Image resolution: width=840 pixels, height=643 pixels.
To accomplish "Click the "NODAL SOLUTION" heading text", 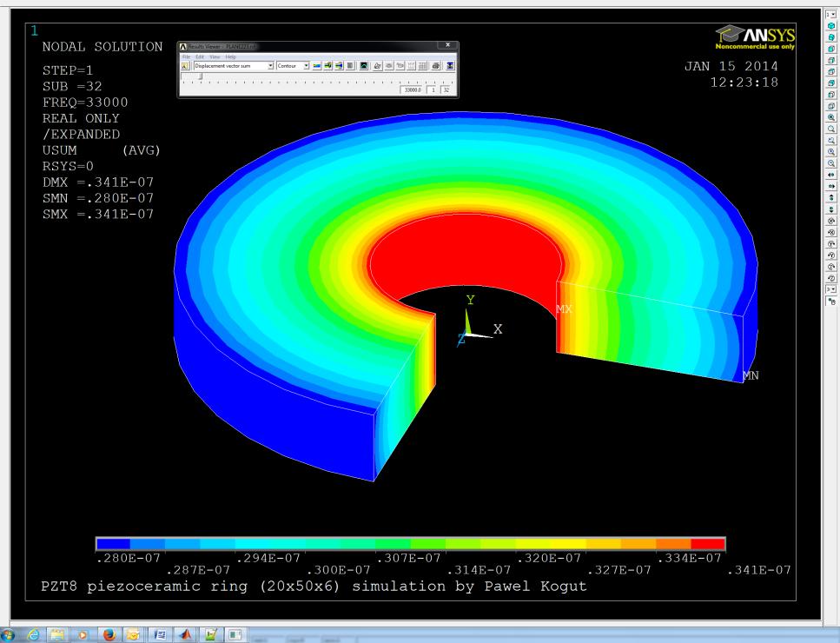I will (103, 47).
